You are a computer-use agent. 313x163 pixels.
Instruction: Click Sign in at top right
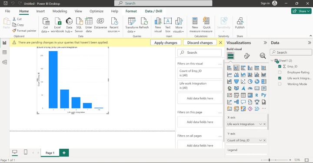pos(265,3)
